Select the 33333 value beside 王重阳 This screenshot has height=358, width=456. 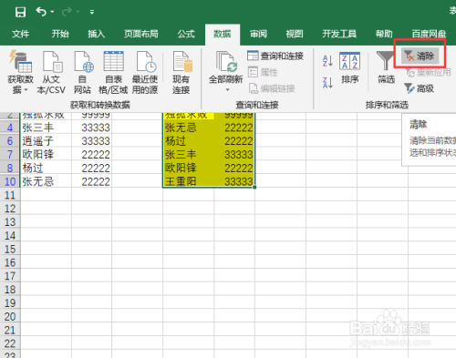[x=234, y=181]
